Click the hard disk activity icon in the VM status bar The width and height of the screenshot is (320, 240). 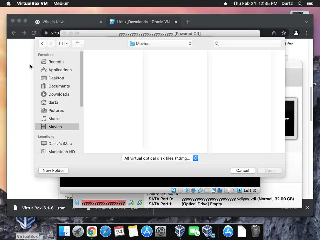173,190
